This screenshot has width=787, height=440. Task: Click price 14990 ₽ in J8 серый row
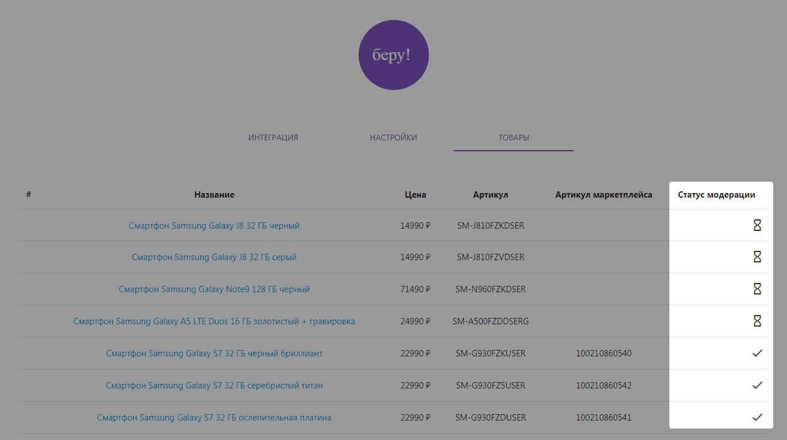point(416,257)
